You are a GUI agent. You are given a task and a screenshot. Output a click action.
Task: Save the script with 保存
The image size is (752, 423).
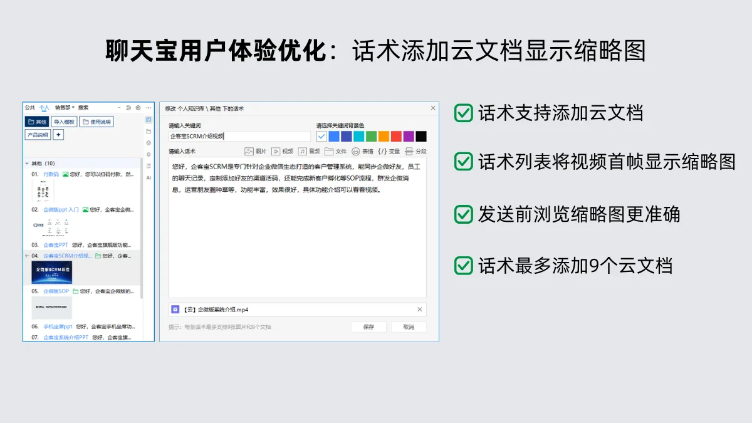click(x=368, y=327)
